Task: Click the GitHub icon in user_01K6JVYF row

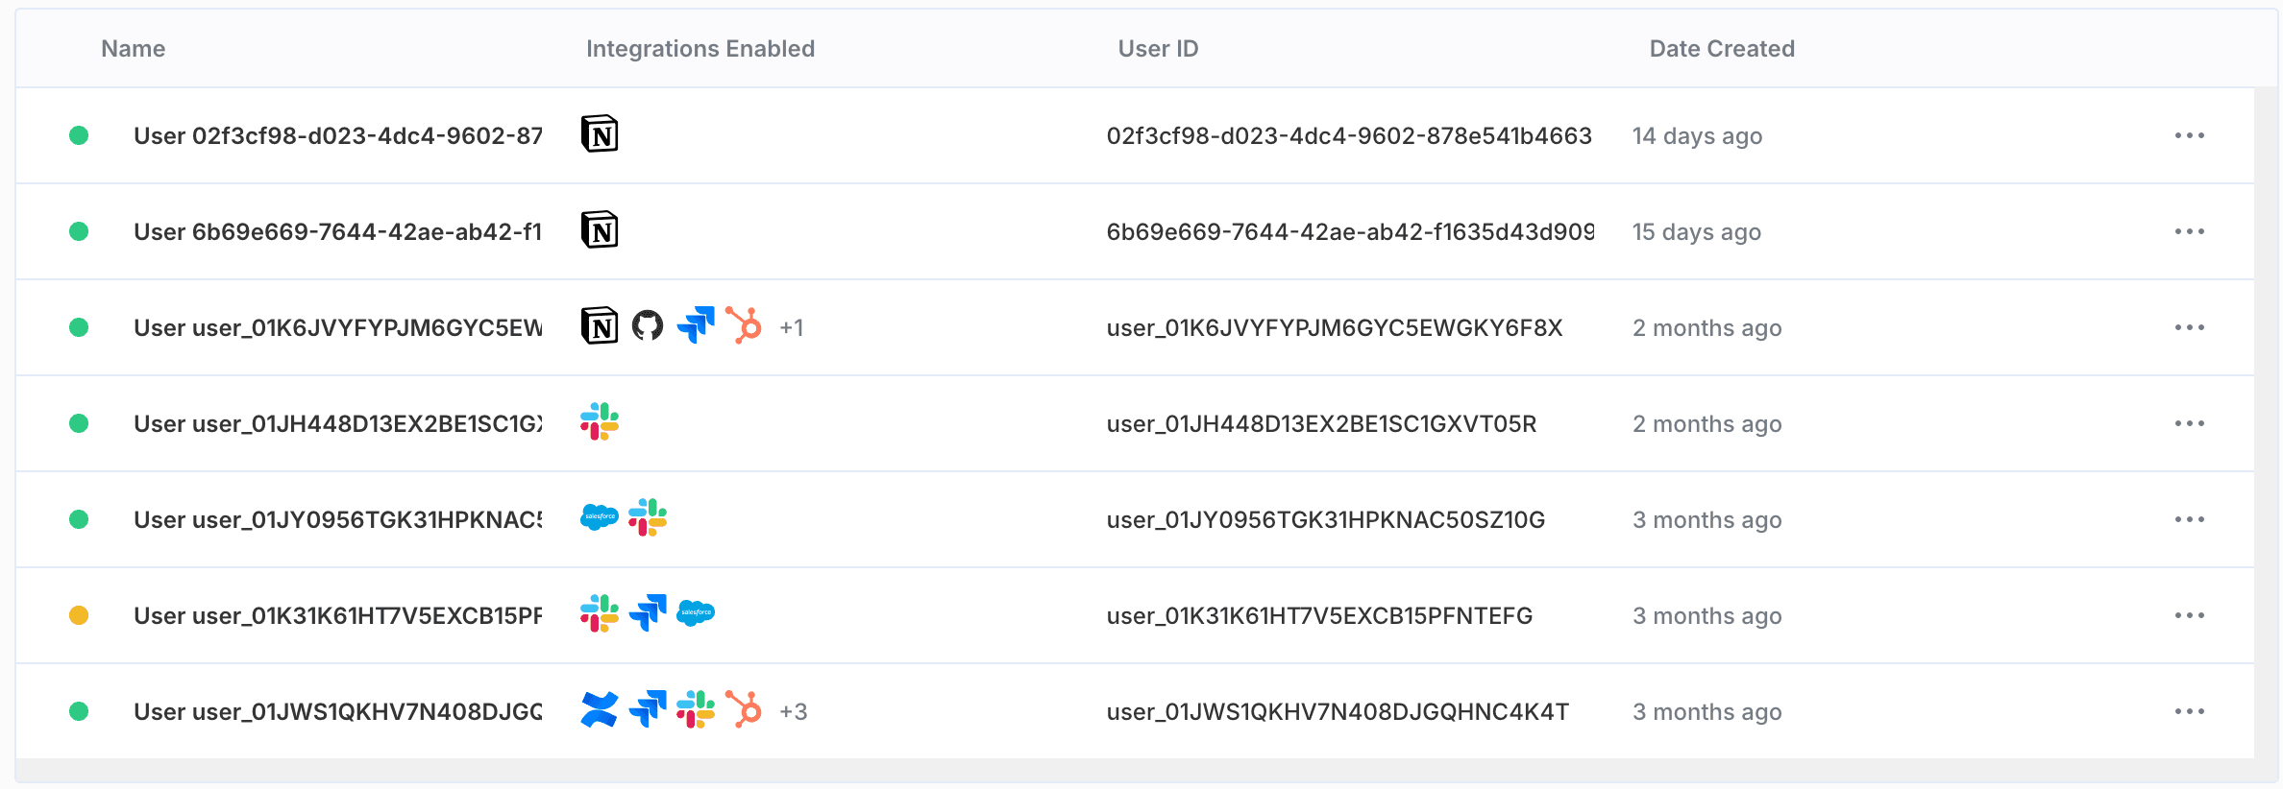Action: pos(648,326)
